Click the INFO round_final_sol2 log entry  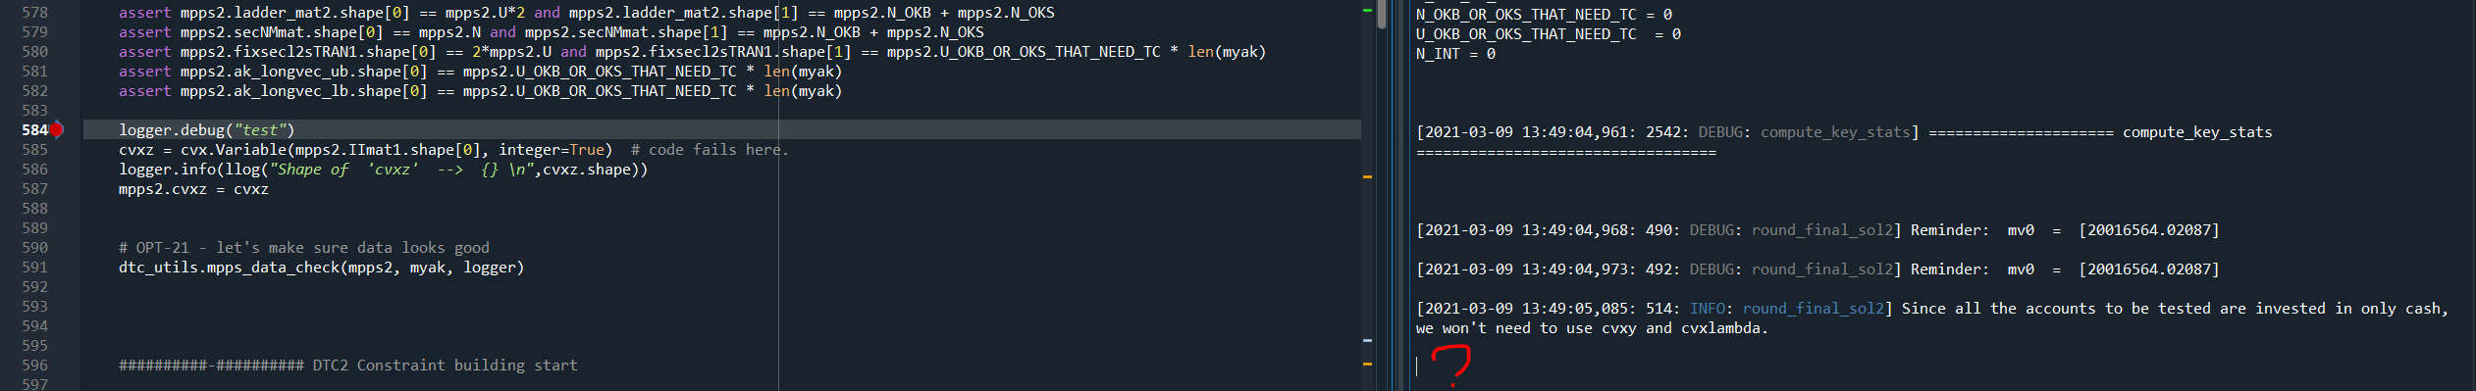pos(1932,318)
